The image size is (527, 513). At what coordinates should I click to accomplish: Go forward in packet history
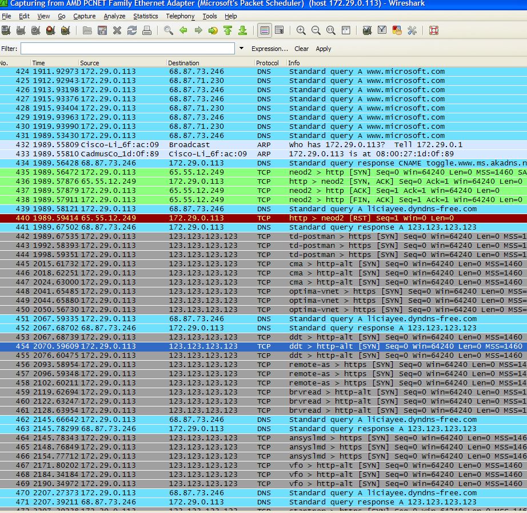[x=198, y=31]
